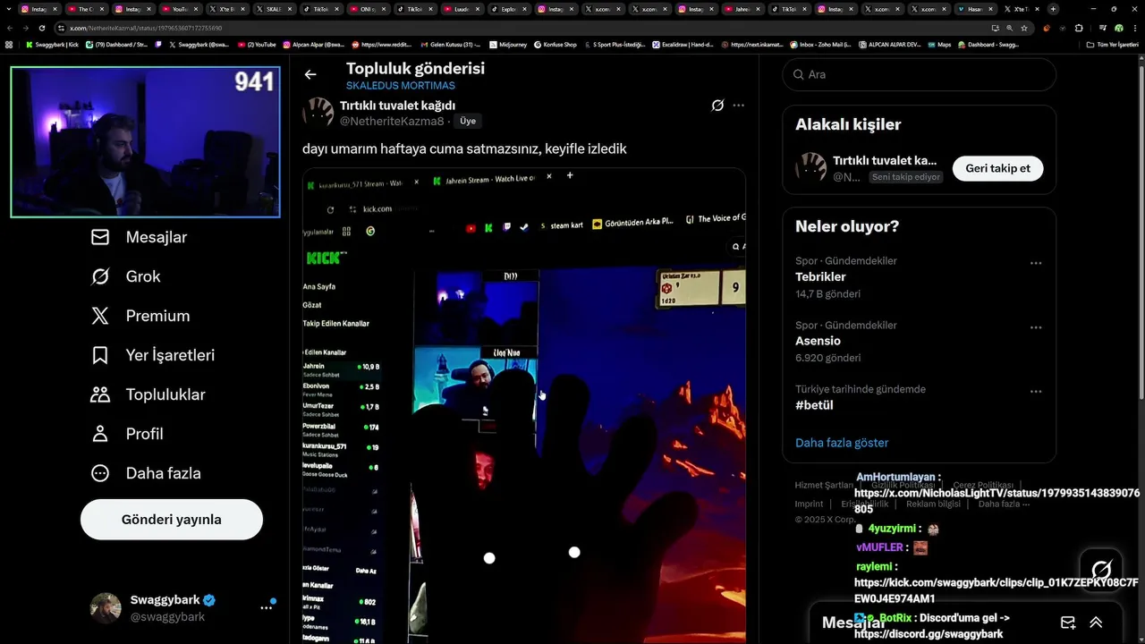Open Yer İşaretleri bookmarks in sidebar

tap(152, 355)
